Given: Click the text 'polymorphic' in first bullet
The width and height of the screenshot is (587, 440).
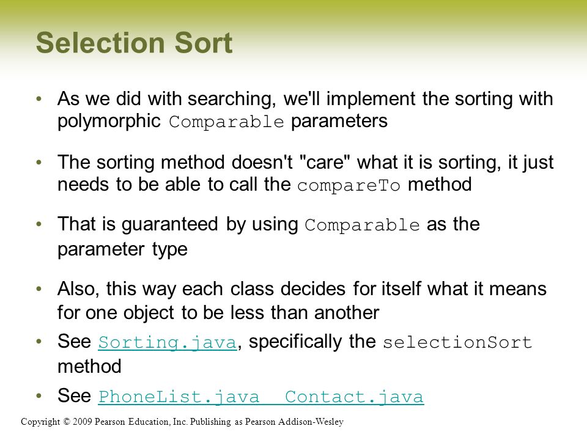Looking at the screenshot, I should tap(109, 121).
